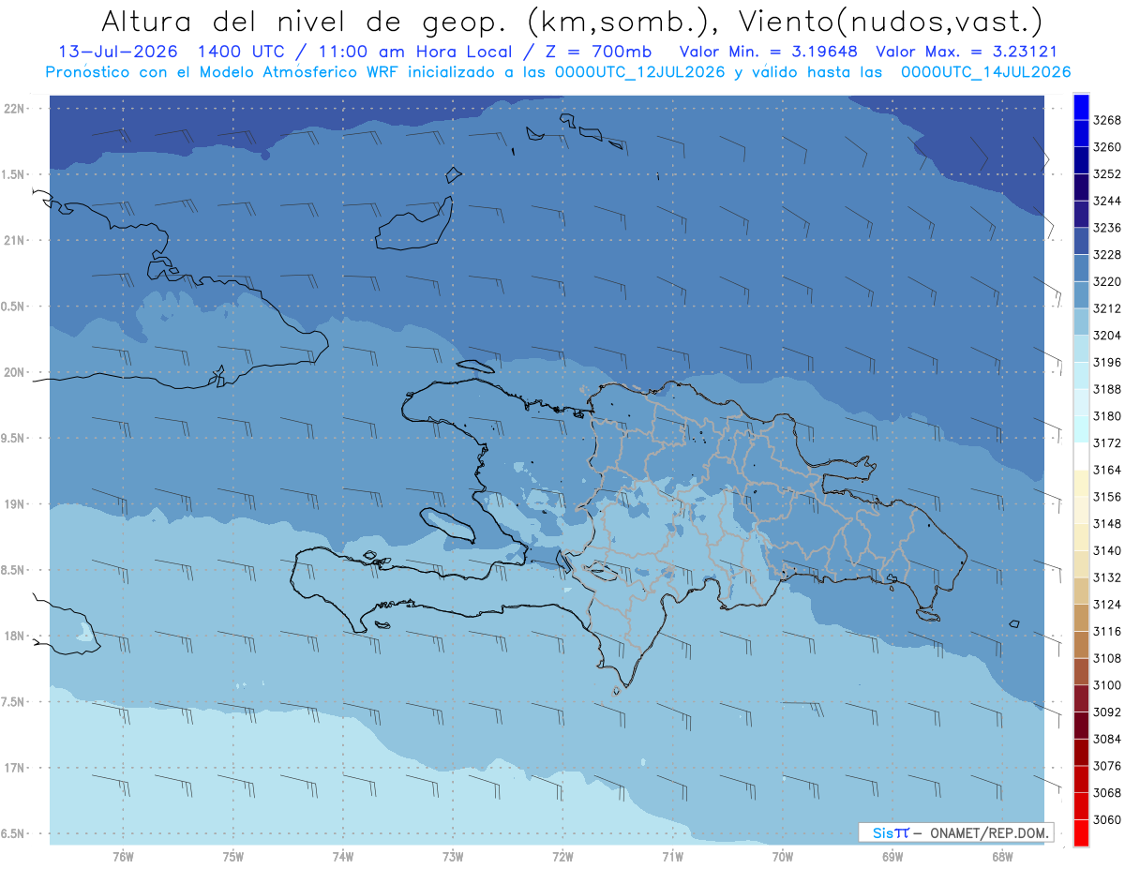1125x869 pixels.
Task: Click the 19N latitude label
Action: [14, 504]
